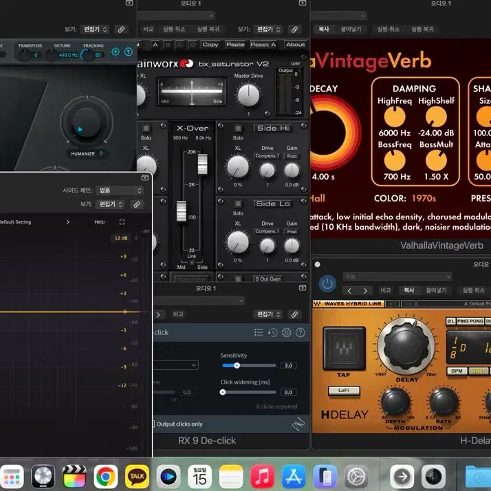Switch H-Delay sync to BPM
The height and width of the screenshot is (491, 491).
pyautogui.click(x=457, y=371)
